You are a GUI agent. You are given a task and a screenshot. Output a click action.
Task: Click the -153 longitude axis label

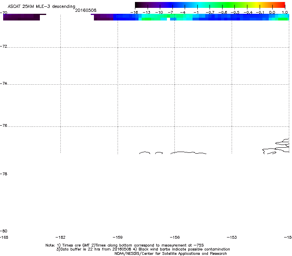click(x=232, y=237)
